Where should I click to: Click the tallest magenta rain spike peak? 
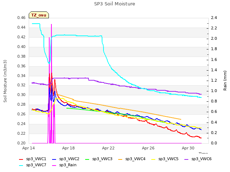click(x=51, y=25)
